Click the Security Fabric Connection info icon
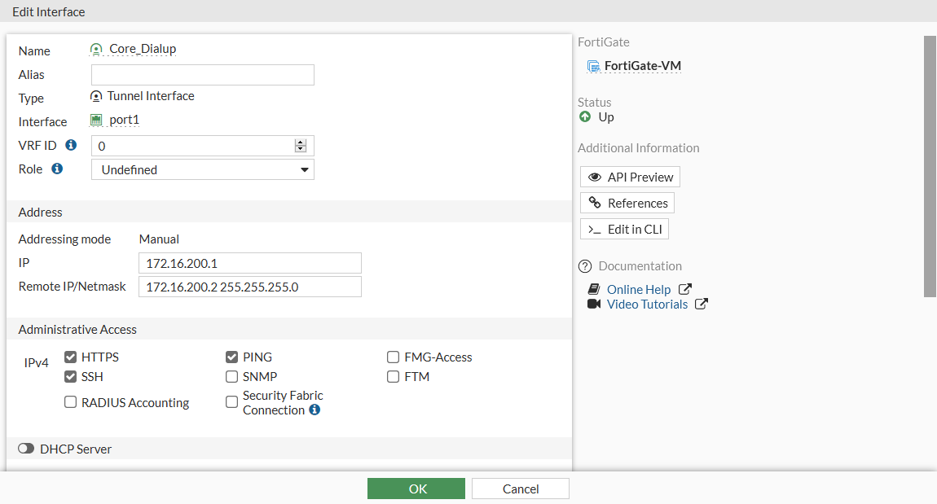Image resolution: width=937 pixels, height=504 pixels. [315, 410]
